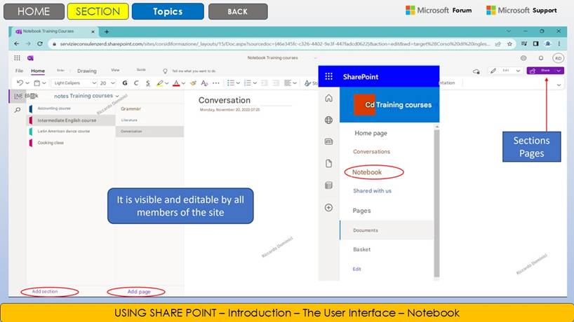574x322 pixels.
Task: Click the cloud sync status icon
Action: coord(476,71)
